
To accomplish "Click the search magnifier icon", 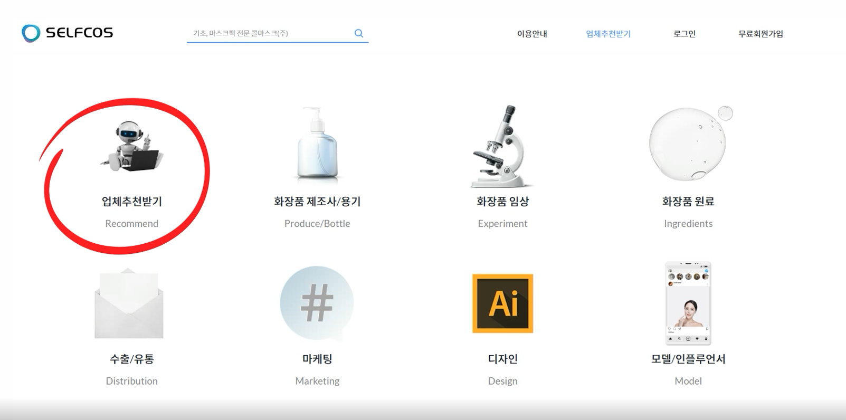I will pos(359,33).
